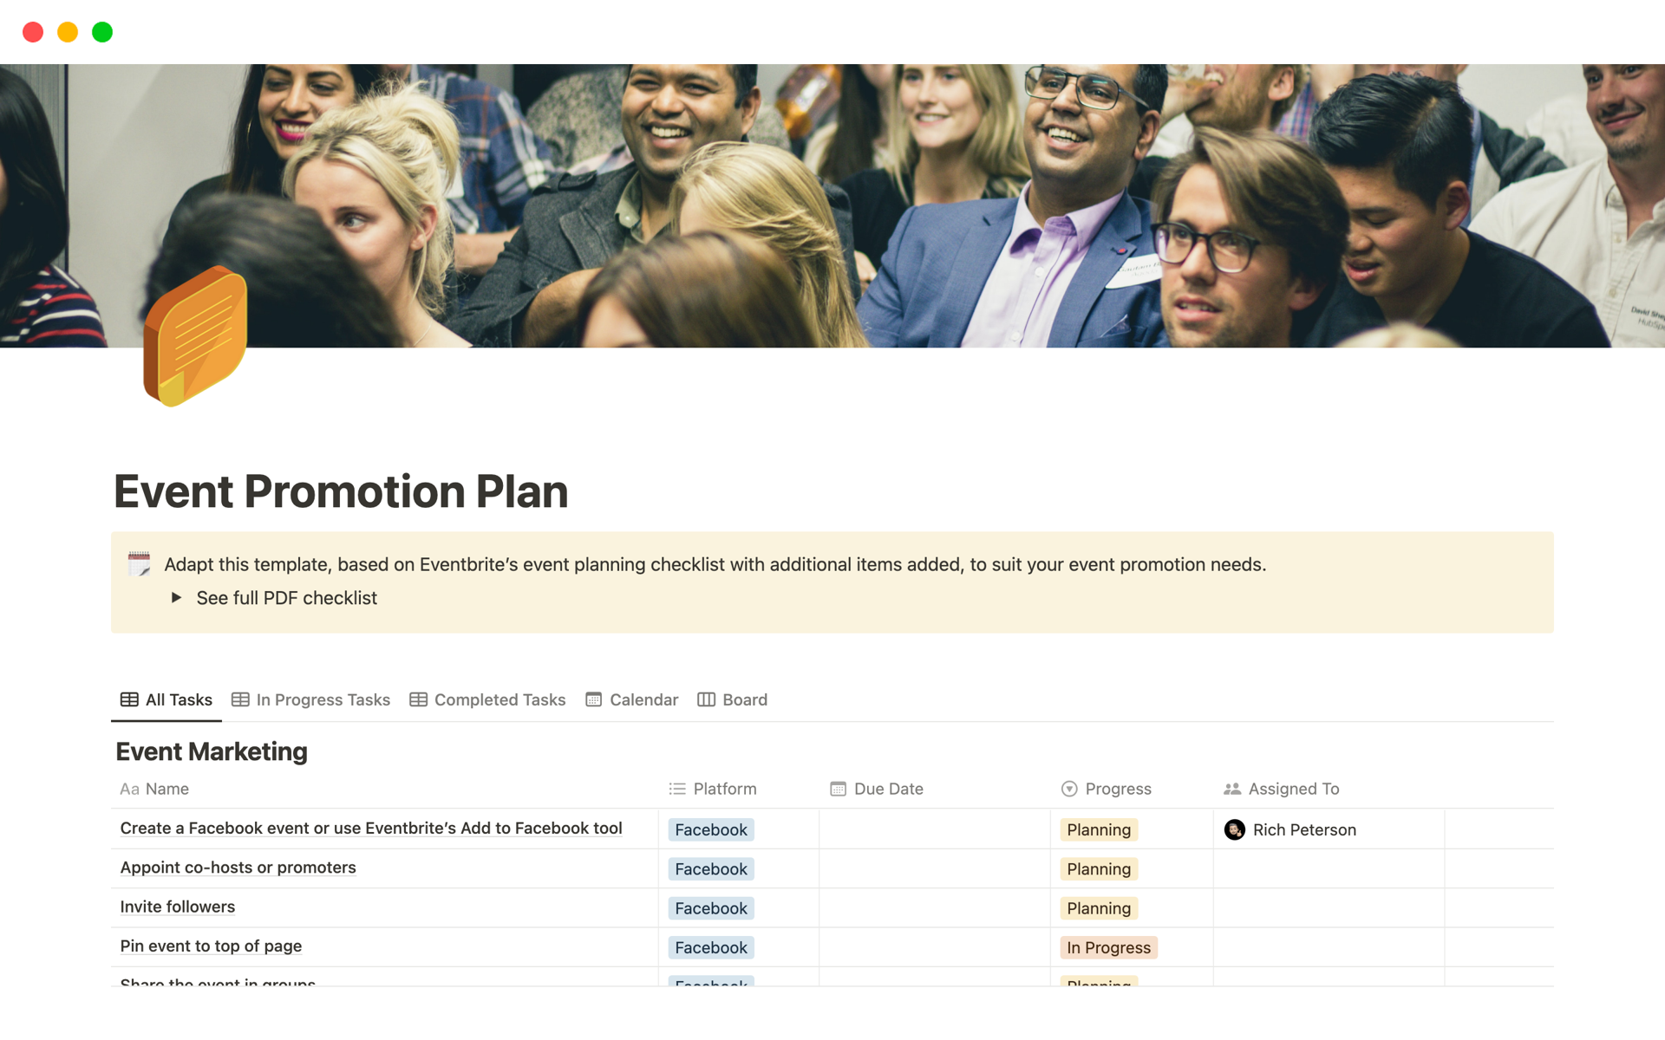The height and width of the screenshot is (1040, 1665).
Task: Open the Completed Tasks tab
Action: (x=487, y=699)
